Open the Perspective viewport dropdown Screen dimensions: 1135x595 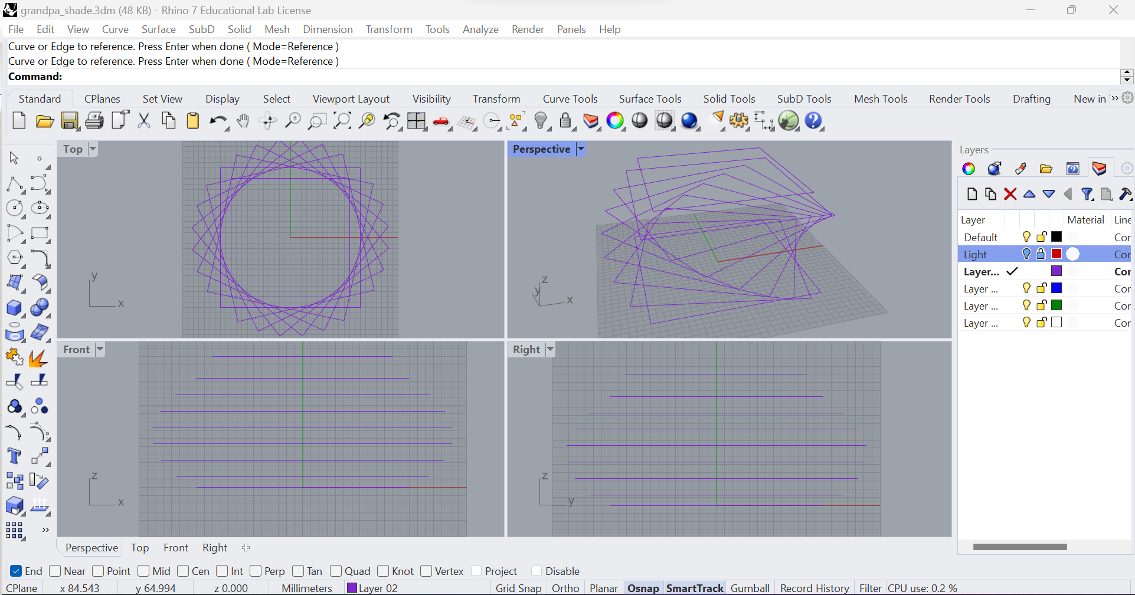(581, 149)
